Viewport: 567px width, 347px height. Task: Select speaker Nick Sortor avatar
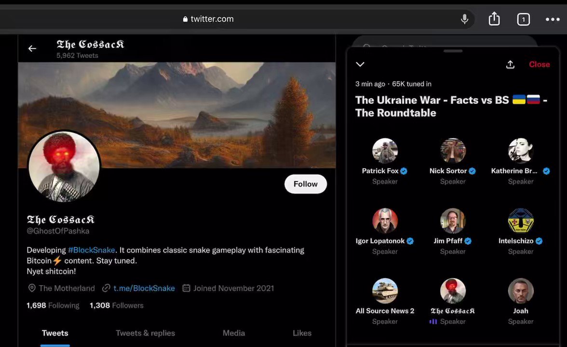coord(453,151)
